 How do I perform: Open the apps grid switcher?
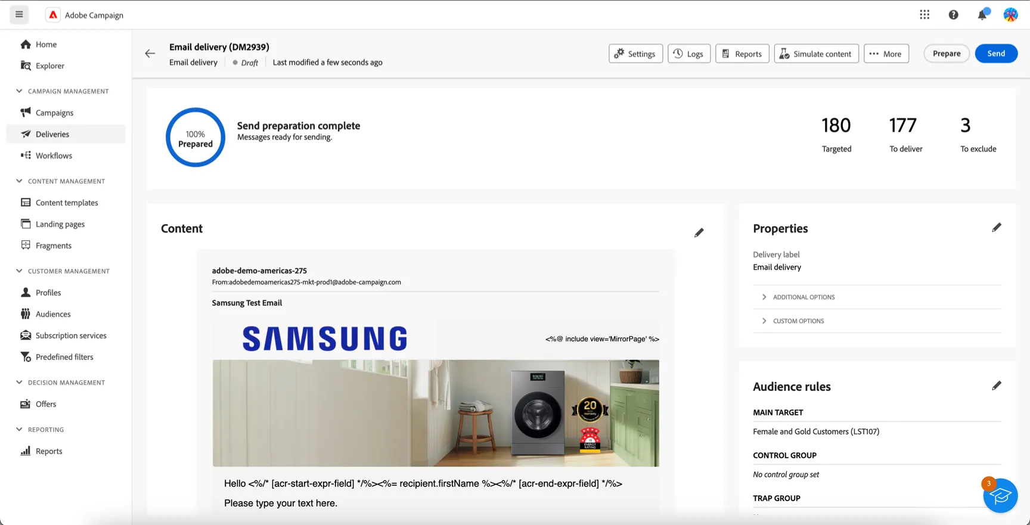pyautogui.click(x=924, y=15)
